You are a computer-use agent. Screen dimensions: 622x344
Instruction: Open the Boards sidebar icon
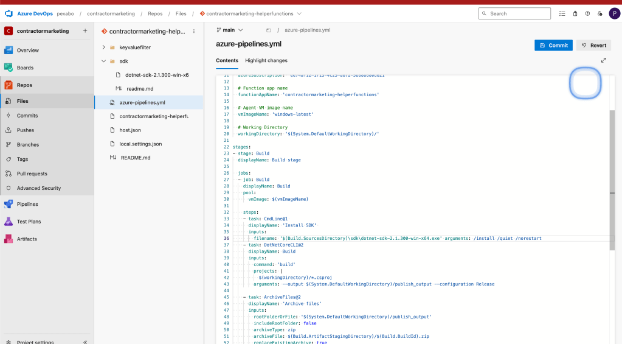click(x=9, y=68)
